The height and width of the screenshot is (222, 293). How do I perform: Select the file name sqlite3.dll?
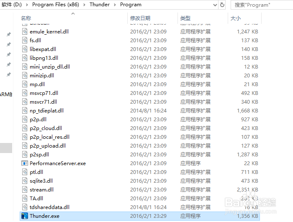tap(41, 181)
